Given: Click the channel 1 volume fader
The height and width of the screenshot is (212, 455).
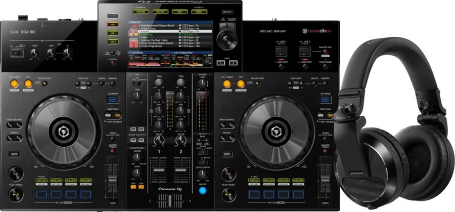Looking at the screenshot, I should pos(159,169).
